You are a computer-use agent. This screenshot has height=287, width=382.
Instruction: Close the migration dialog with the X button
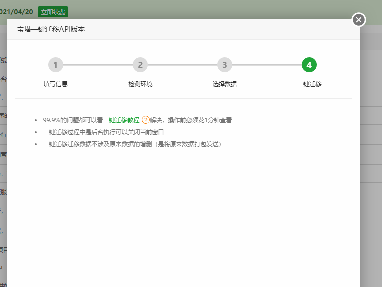359,20
